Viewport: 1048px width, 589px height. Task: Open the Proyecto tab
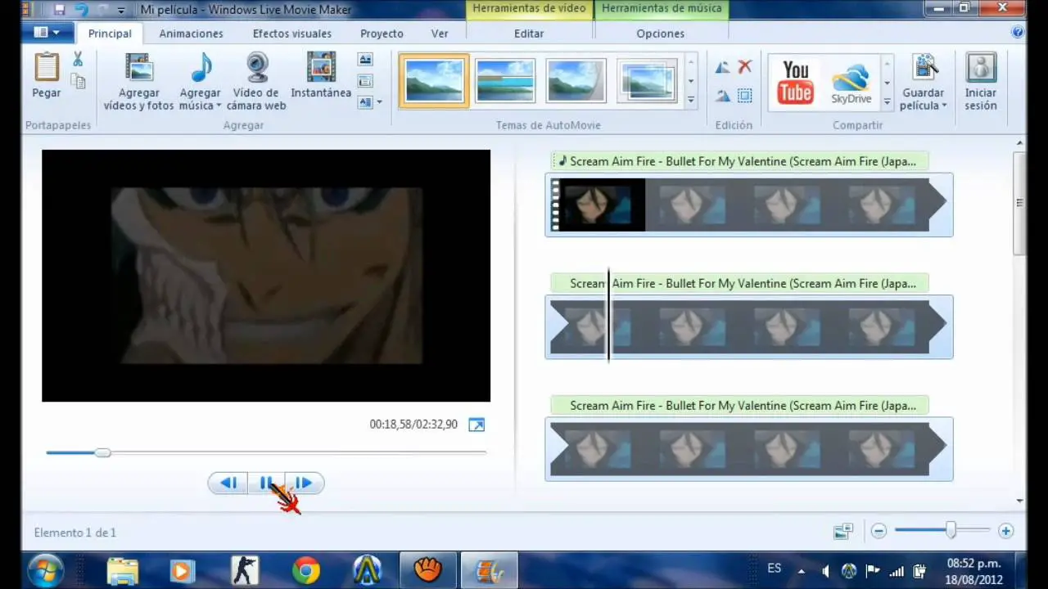point(382,34)
